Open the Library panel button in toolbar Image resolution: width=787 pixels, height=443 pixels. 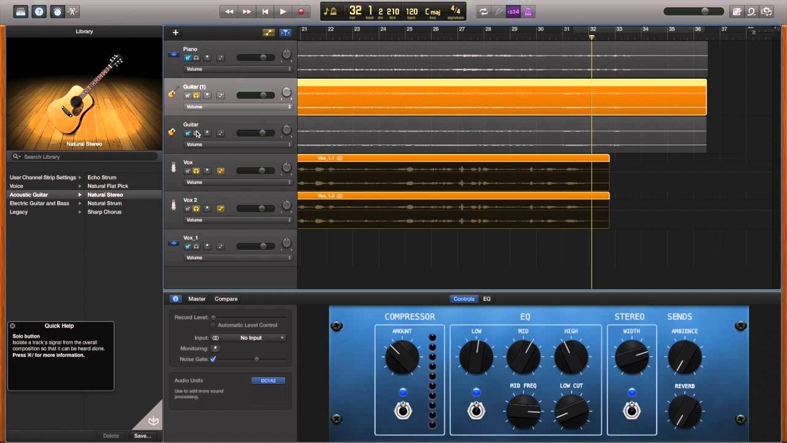(22, 11)
